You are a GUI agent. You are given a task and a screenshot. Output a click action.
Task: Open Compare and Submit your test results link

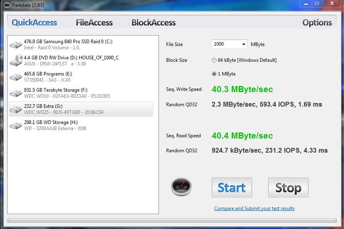click(x=254, y=208)
